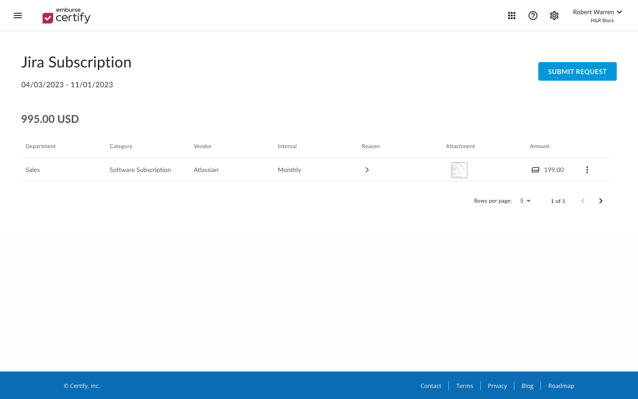Click the 04/03/2023 - 11/01/2023 date range
The height and width of the screenshot is (399, 638).
[x=67, y=85]
